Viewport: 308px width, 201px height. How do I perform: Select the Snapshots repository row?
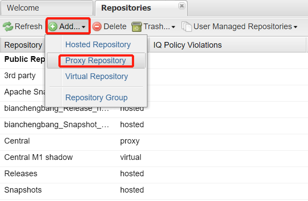[x=23, y=190]
